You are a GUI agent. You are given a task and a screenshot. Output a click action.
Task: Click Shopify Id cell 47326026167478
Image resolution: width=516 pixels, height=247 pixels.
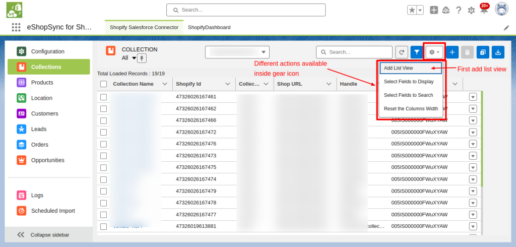[x=196, y=203]
